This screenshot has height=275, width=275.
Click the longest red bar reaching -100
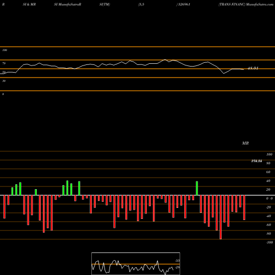pyautogui.click(x=221, y=217)
